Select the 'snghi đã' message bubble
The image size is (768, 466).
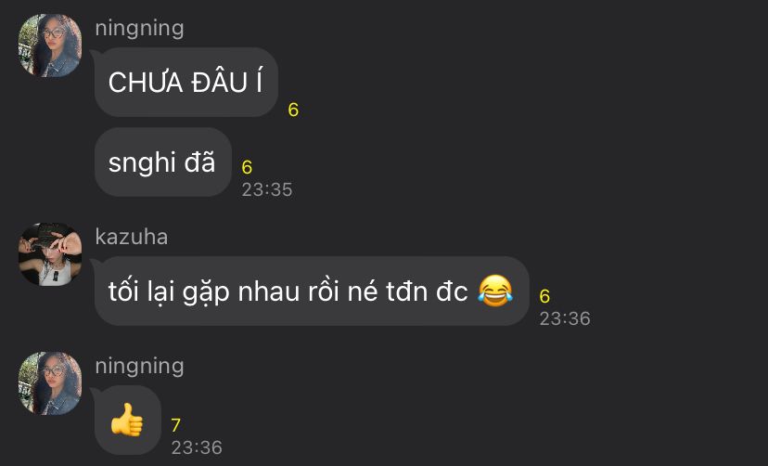pyautogui.click(x=162, y=162)
